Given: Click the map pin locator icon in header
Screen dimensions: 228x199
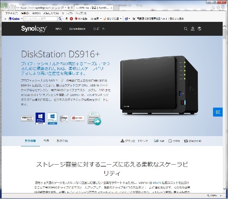Looking at the screenshot, I should click(192, 29).
